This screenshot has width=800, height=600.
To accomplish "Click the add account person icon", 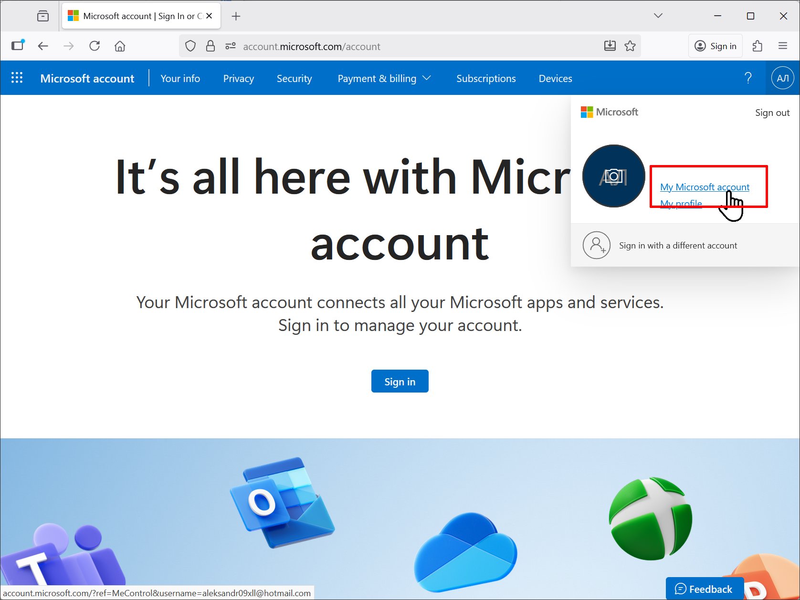I will (597, 245).
